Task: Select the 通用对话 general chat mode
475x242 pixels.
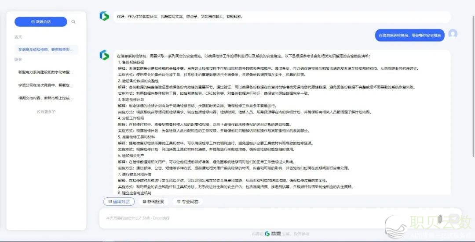Action: [119, 202]
